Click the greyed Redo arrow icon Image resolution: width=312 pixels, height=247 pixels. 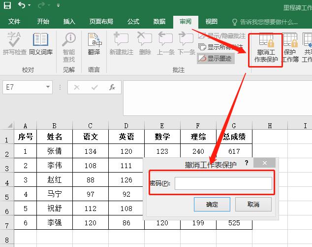pos(41,5)
